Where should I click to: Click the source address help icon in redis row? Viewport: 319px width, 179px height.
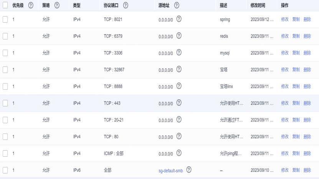coord(179,36)
